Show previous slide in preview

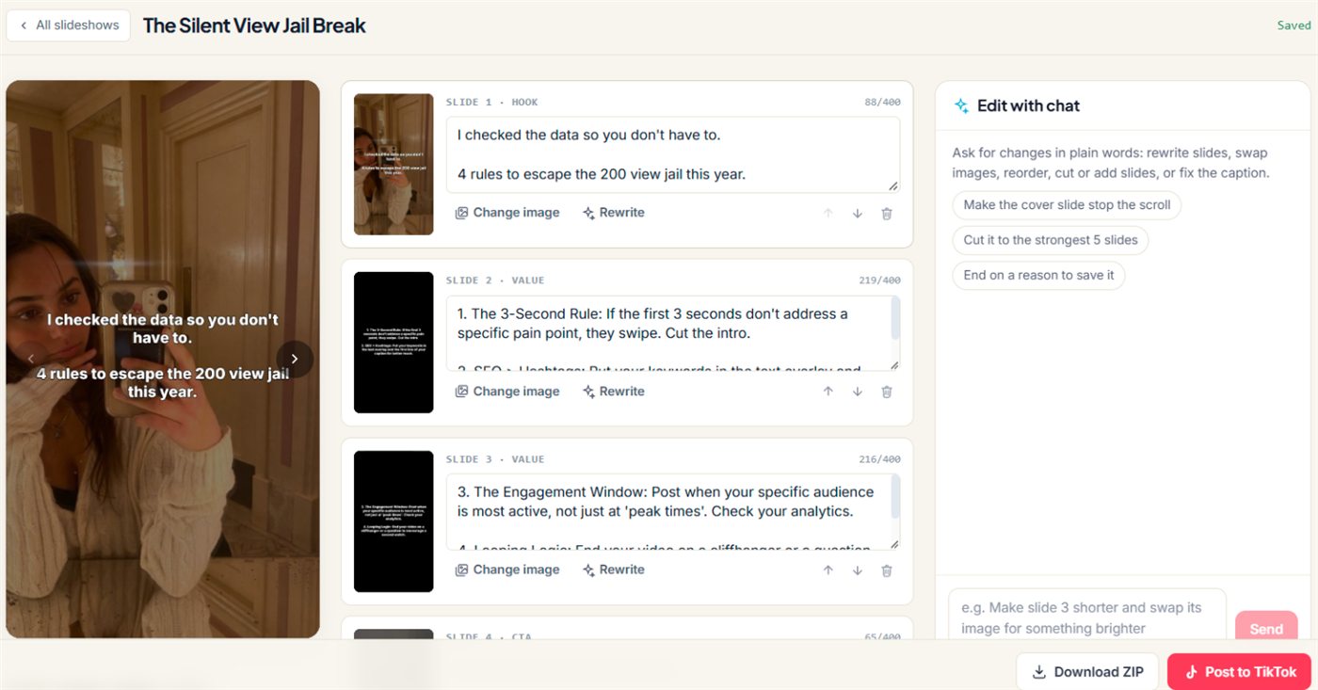point(30,359)
